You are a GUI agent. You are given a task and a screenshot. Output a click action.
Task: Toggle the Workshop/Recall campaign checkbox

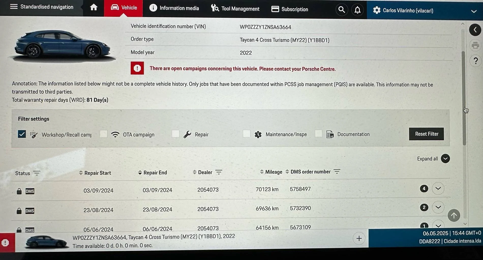click(x=22, y=134)
